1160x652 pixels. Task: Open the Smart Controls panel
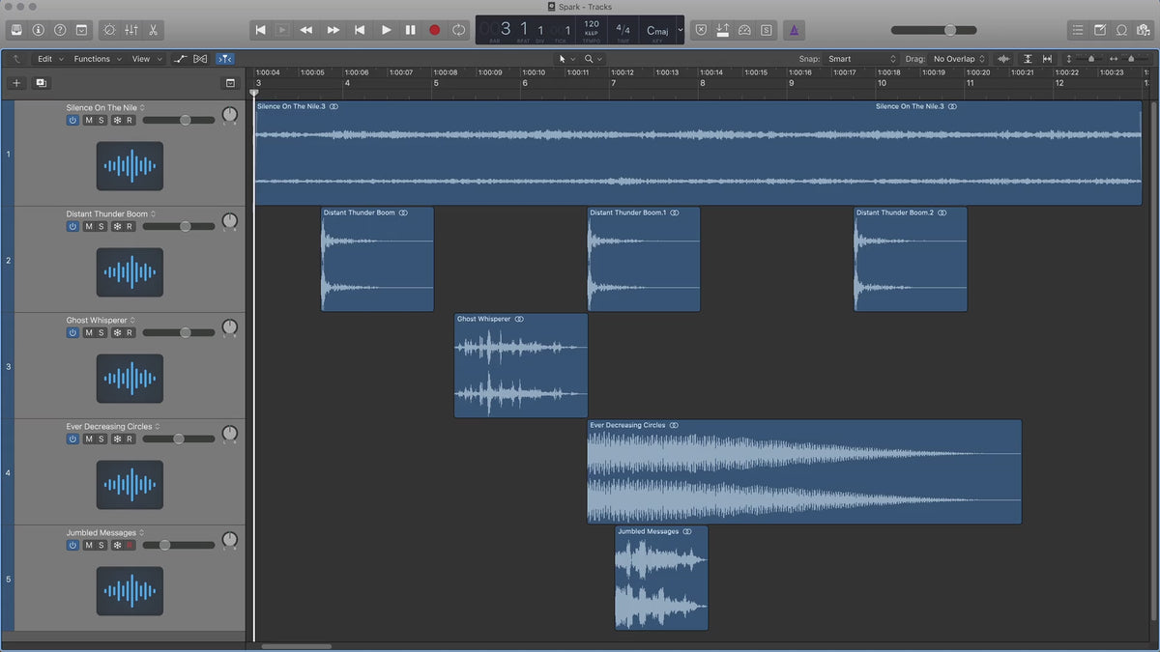click(108, 30)
